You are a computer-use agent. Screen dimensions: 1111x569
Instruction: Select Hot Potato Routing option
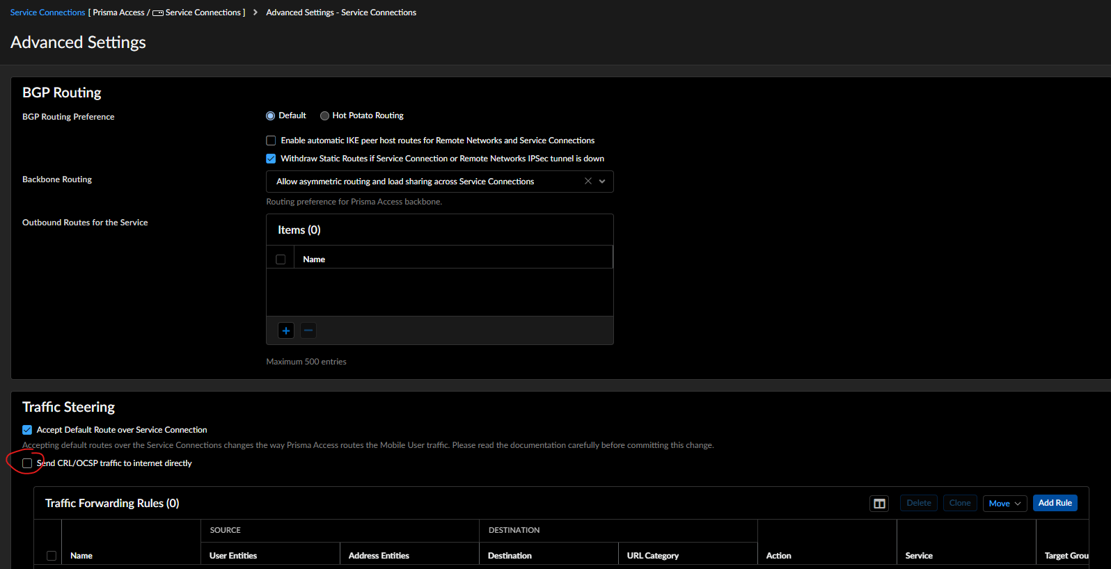325,116
